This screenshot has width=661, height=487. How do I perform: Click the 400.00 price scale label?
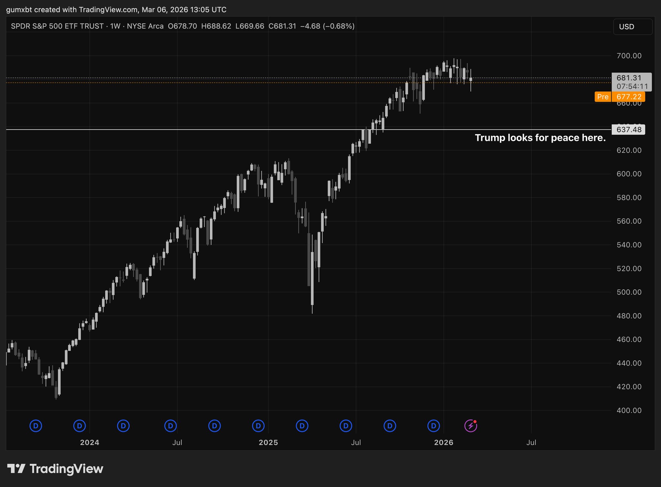pyautogui.click(x=629, y=410)
